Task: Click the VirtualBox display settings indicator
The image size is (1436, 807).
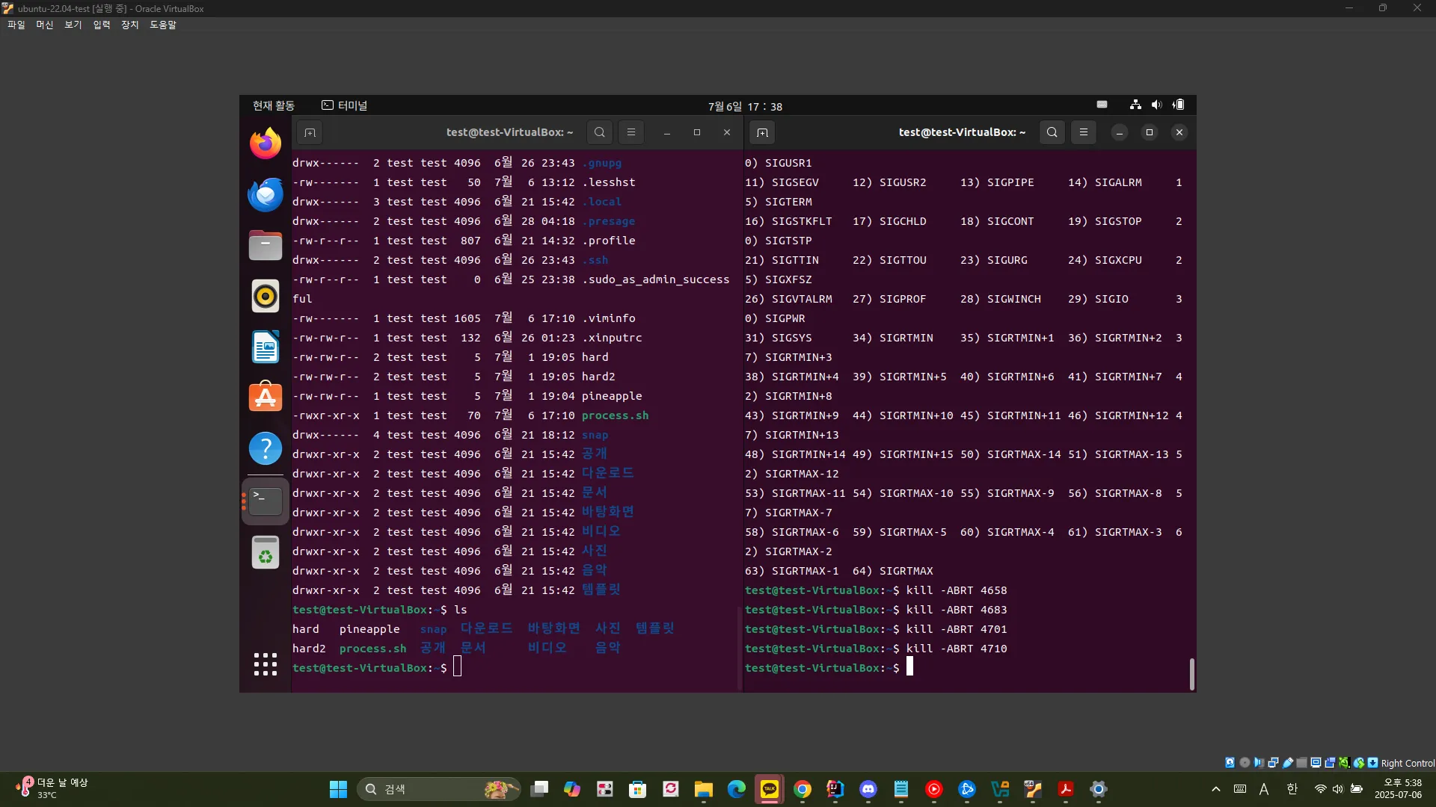Action: [x=1316, y=763]
